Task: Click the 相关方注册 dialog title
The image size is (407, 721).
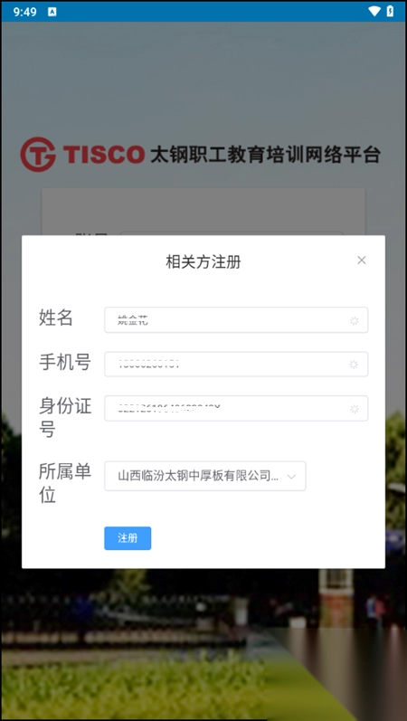Action: 203,262
